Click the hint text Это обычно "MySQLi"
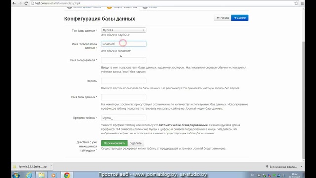 tap(116, 35)
